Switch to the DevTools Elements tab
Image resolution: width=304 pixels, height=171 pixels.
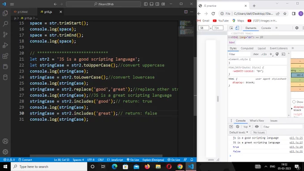pos(251,28)
